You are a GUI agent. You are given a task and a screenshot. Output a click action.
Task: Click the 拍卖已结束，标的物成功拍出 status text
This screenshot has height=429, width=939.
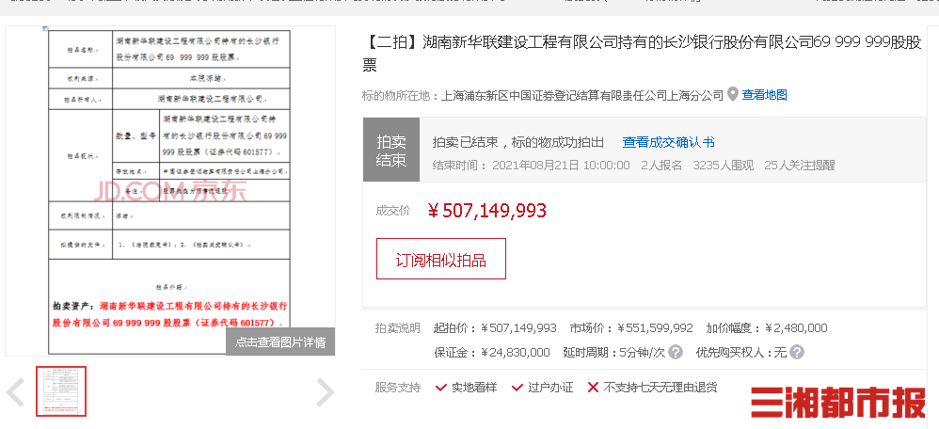pyautogui.click(x=518, y=143)
